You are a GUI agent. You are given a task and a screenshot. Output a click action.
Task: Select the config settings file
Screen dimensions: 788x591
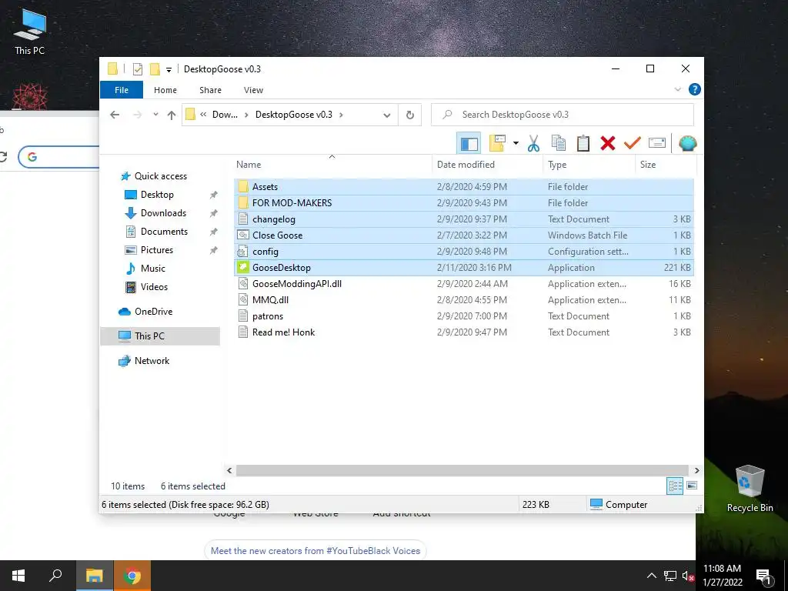(x=464, y=252)
